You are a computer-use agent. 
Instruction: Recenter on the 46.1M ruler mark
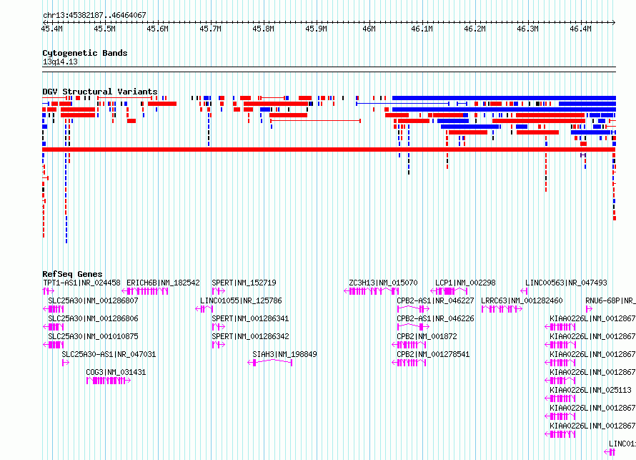click(422, 29)
